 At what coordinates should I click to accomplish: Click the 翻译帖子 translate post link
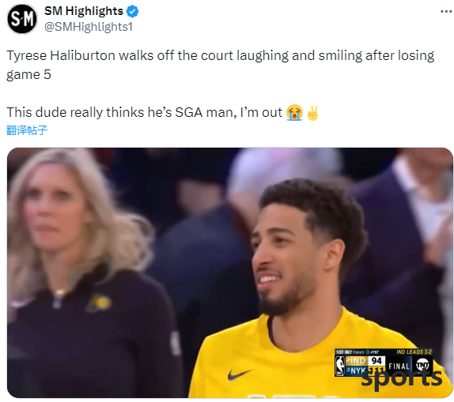tap(27, 130)
